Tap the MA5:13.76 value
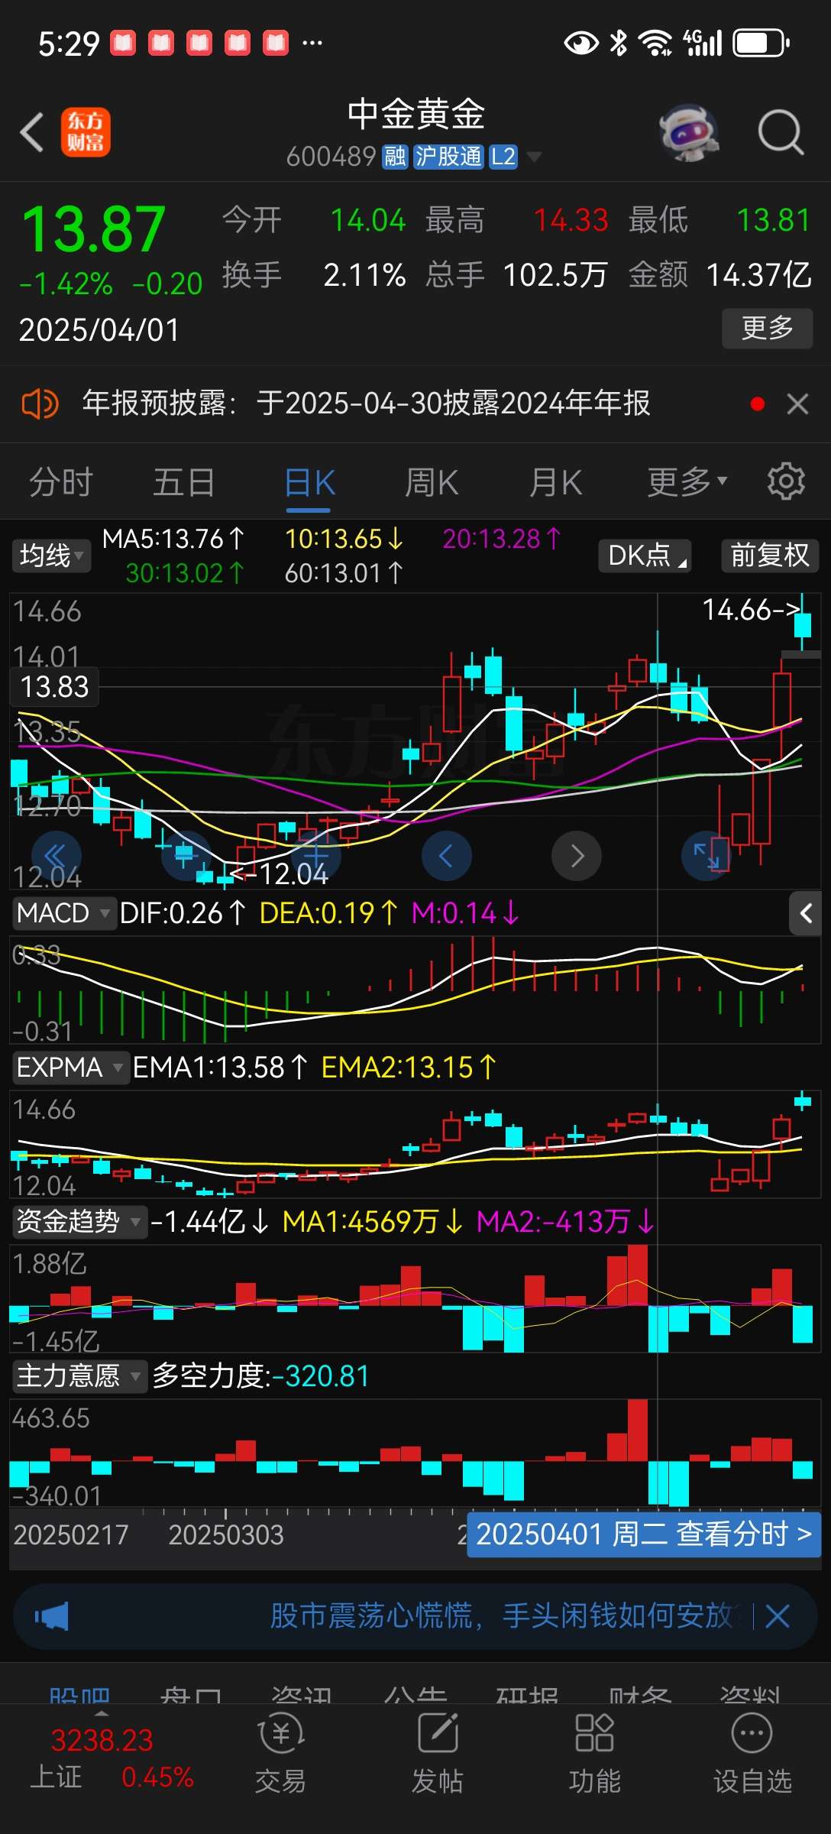 point(173,539)
